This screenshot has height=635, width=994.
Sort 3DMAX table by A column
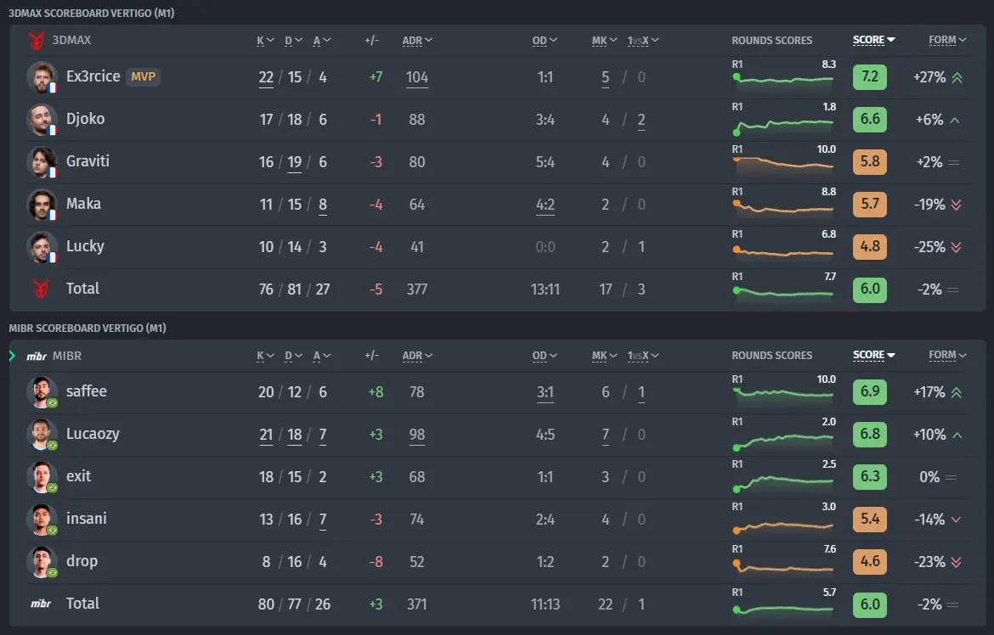(321, 41)
